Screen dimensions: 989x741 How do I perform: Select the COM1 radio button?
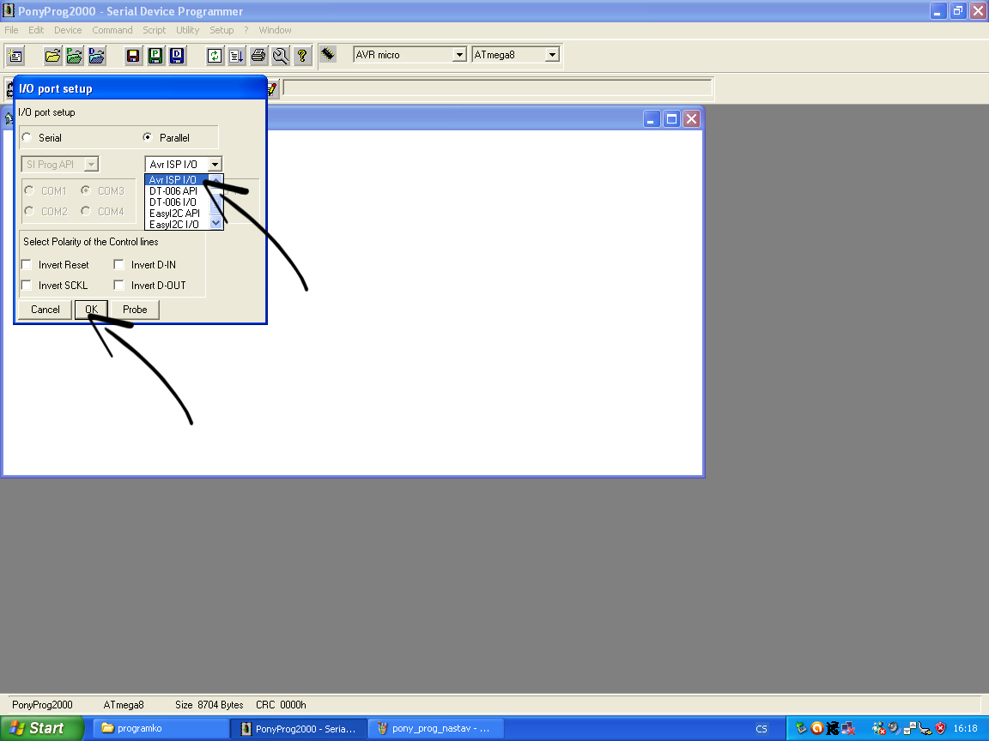pos(29,190)
